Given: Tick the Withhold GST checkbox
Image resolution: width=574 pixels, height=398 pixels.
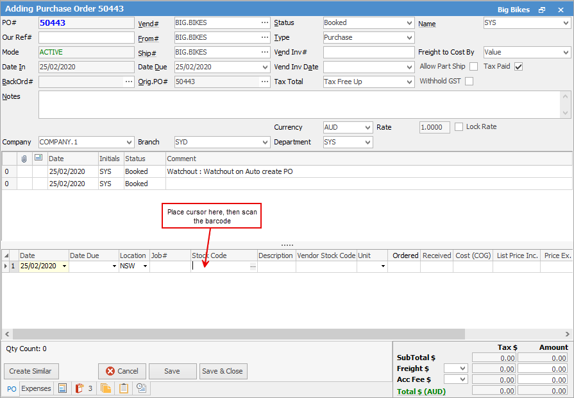Looking at the screenshot, I should [x=469, y=82].
